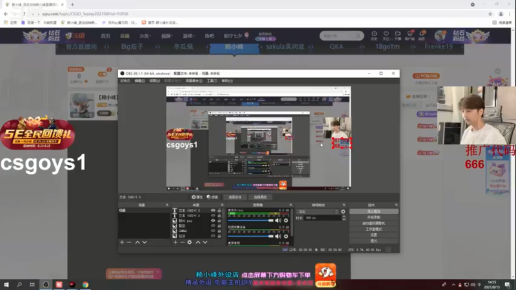This screenshot has height=290, width=516.
Task: Expand Douyu 分类 category dropdown
Action: pos(145,36)
